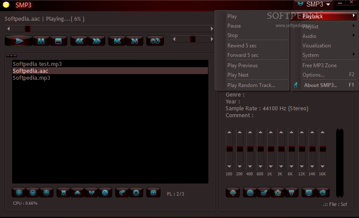Choose Play Random Track... in the submenu
The width and height of the screenshot is (359, 218).
(252, 85)
